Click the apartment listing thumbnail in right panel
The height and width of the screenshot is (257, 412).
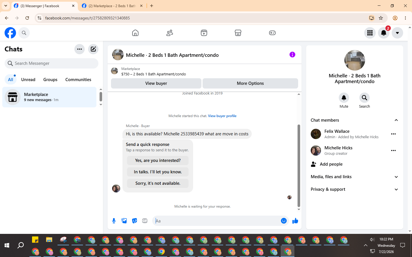click(355, 60)
